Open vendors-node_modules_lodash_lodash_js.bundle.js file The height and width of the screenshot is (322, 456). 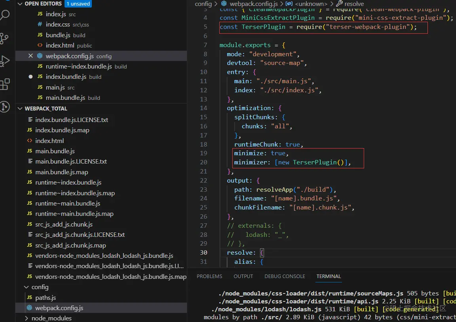(101, 256)
